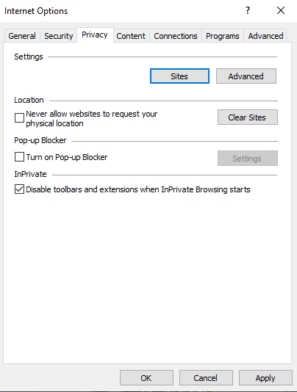Switch to the General tab
This screenshot has height=392, width=297.
tap(22, 36)
